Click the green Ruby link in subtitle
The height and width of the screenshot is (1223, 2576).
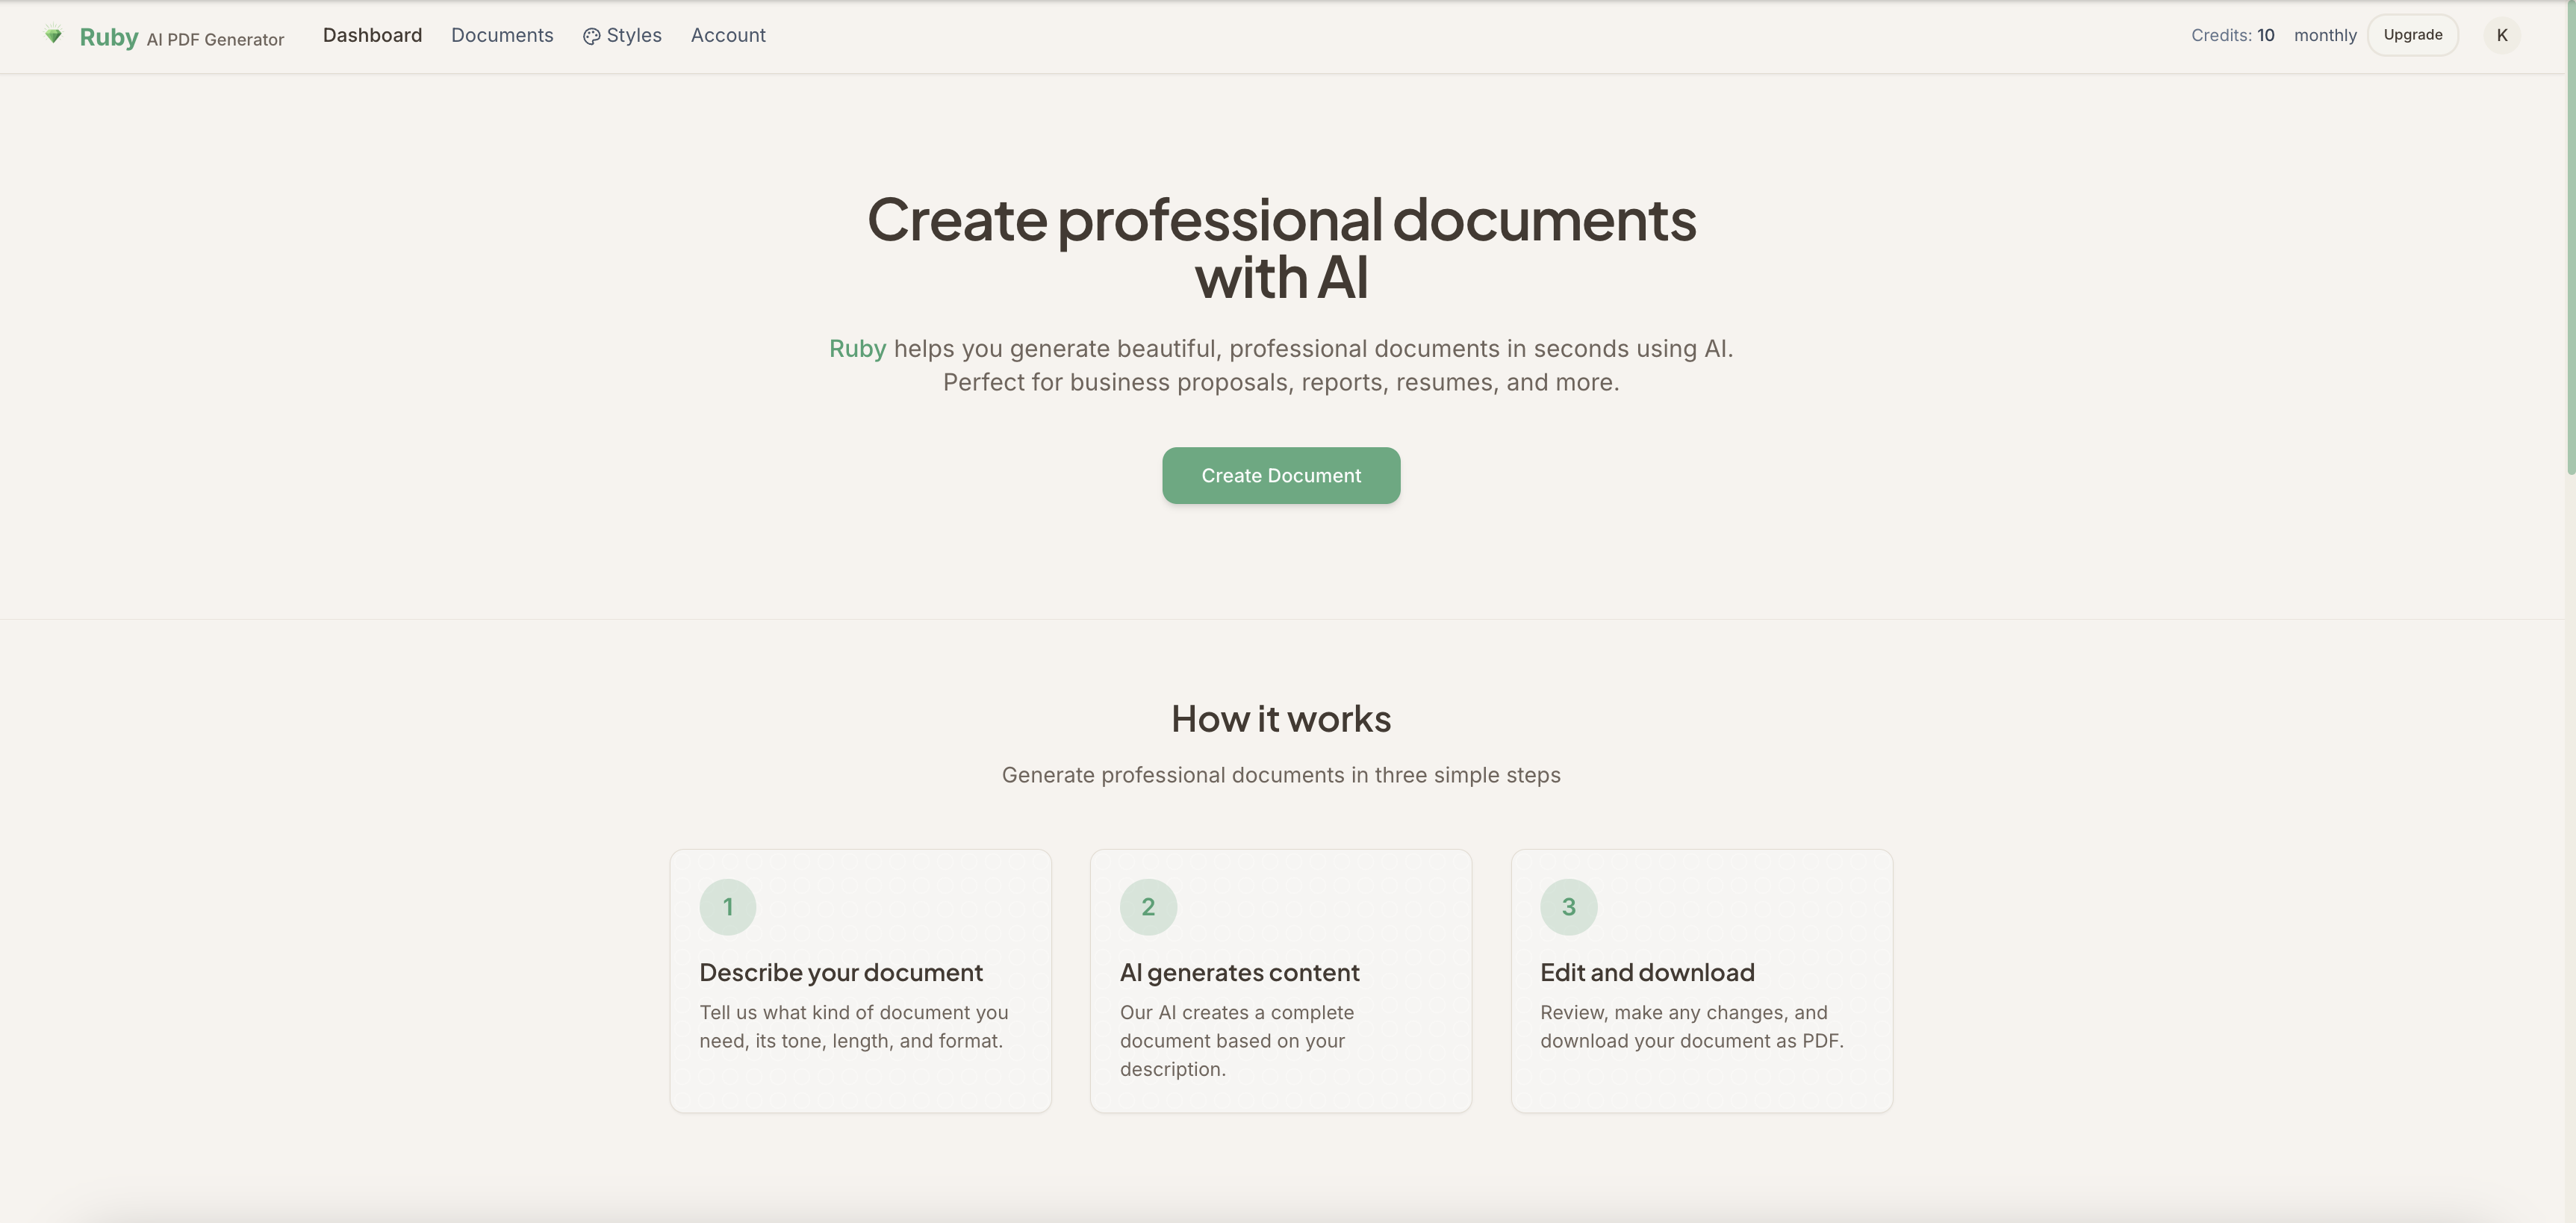tap(857, 348)
